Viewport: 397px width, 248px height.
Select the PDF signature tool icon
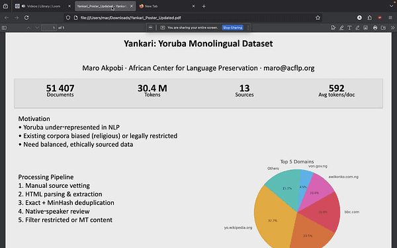click(x=333, y=28)
